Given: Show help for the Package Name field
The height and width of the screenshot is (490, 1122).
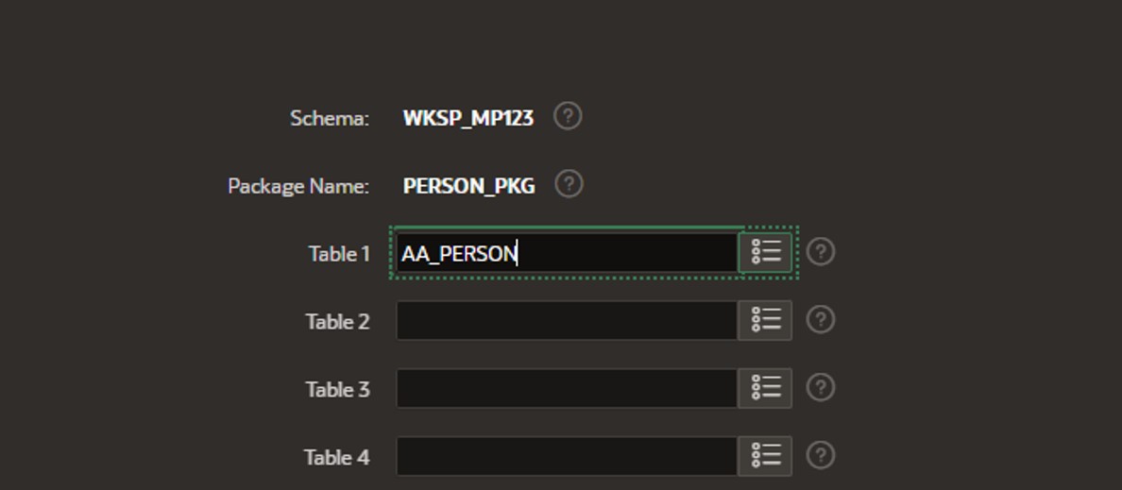Looking at the screenshot, I should tap(569, 184).
